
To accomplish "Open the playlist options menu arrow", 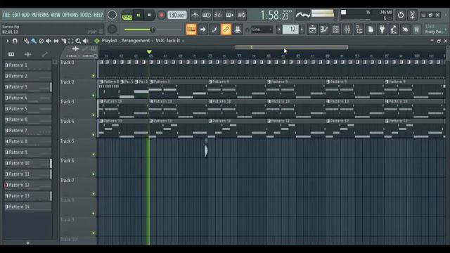I will click(x=8, y=41).
